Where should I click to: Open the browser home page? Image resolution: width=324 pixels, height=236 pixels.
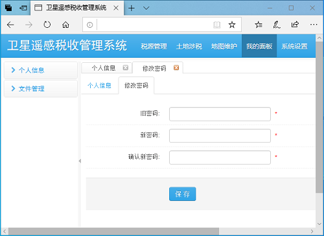pyautogui.click(x=65, y=25)
